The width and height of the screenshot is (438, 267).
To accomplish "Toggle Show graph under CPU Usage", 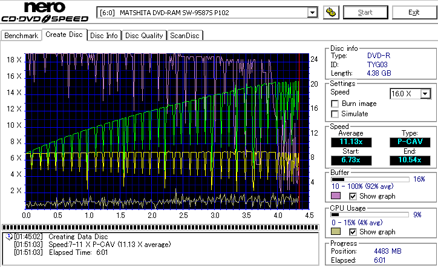I will [353, 232].
